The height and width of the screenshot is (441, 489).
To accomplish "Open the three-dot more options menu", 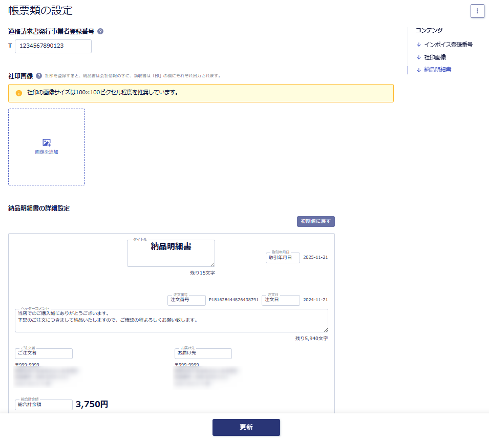I will (477, 11).
